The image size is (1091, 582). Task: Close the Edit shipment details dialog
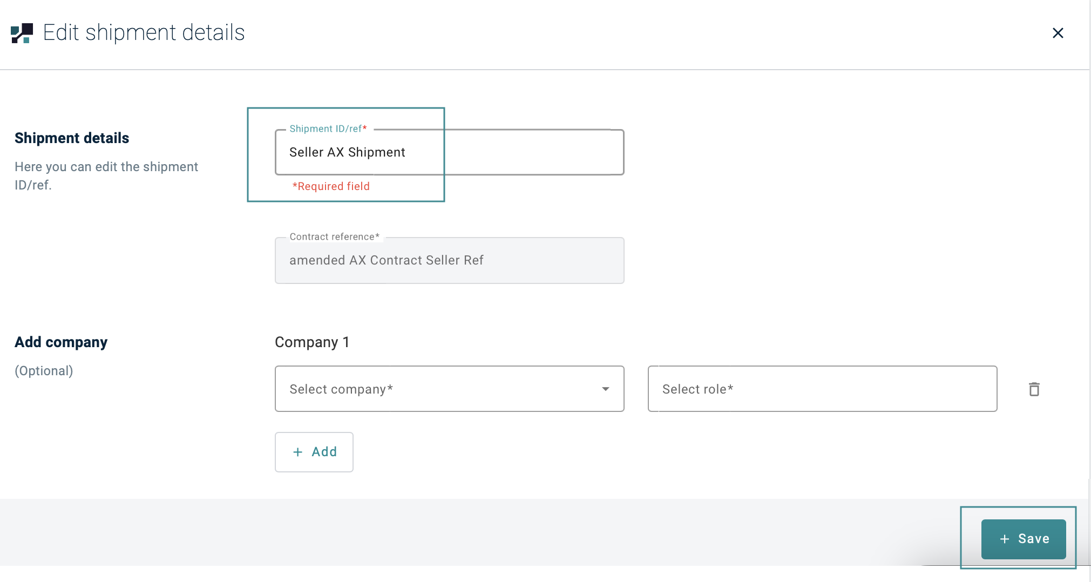tap(1058, 33)
